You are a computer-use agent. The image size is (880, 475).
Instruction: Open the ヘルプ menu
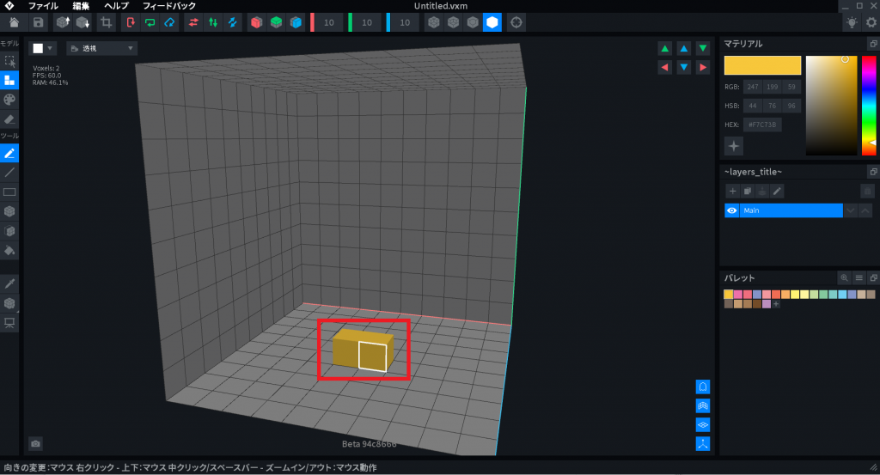(x=116, y=6)
